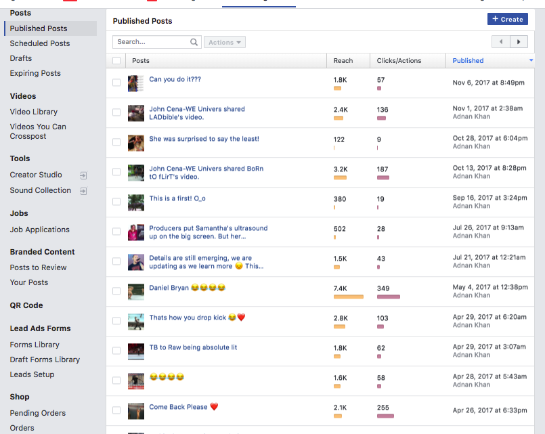This screenshot has height=434, width=545.
Task: Check the 'Come Back Please' post checkbox
Action: pyautogui.click(x=116, y=410)
